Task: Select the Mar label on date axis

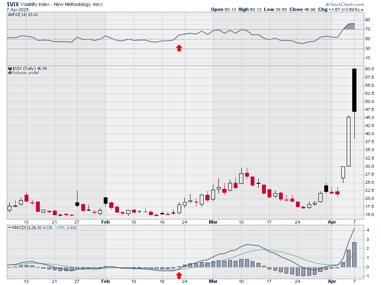Action: click(213, 222)
